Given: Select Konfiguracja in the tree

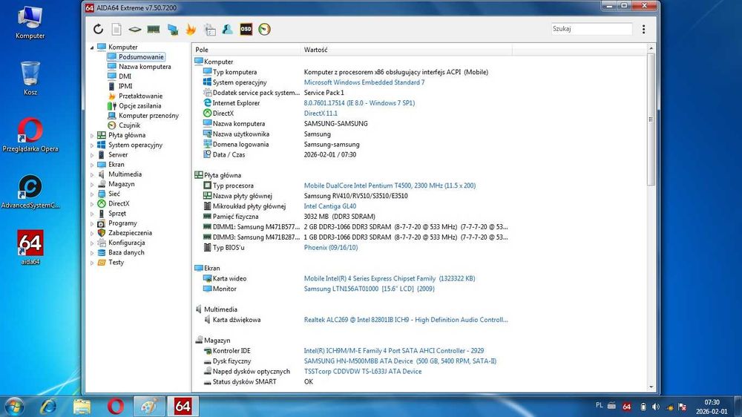Looking at the screenshot, I should point(126,243).
